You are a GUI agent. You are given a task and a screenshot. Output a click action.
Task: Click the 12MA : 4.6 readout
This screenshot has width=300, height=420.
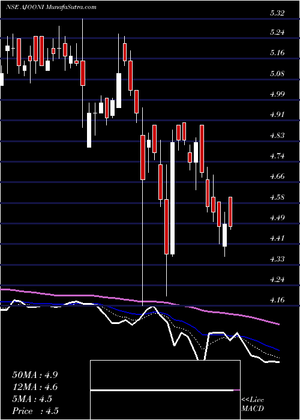coord(35,387)
